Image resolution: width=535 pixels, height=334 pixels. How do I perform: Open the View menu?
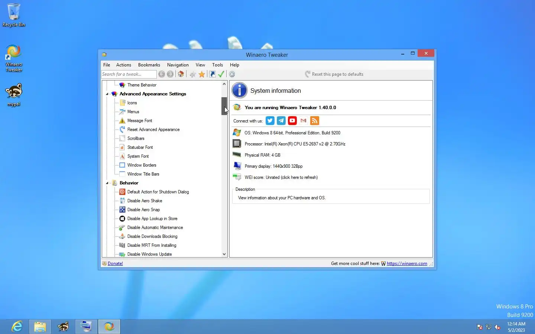(200, 65)
